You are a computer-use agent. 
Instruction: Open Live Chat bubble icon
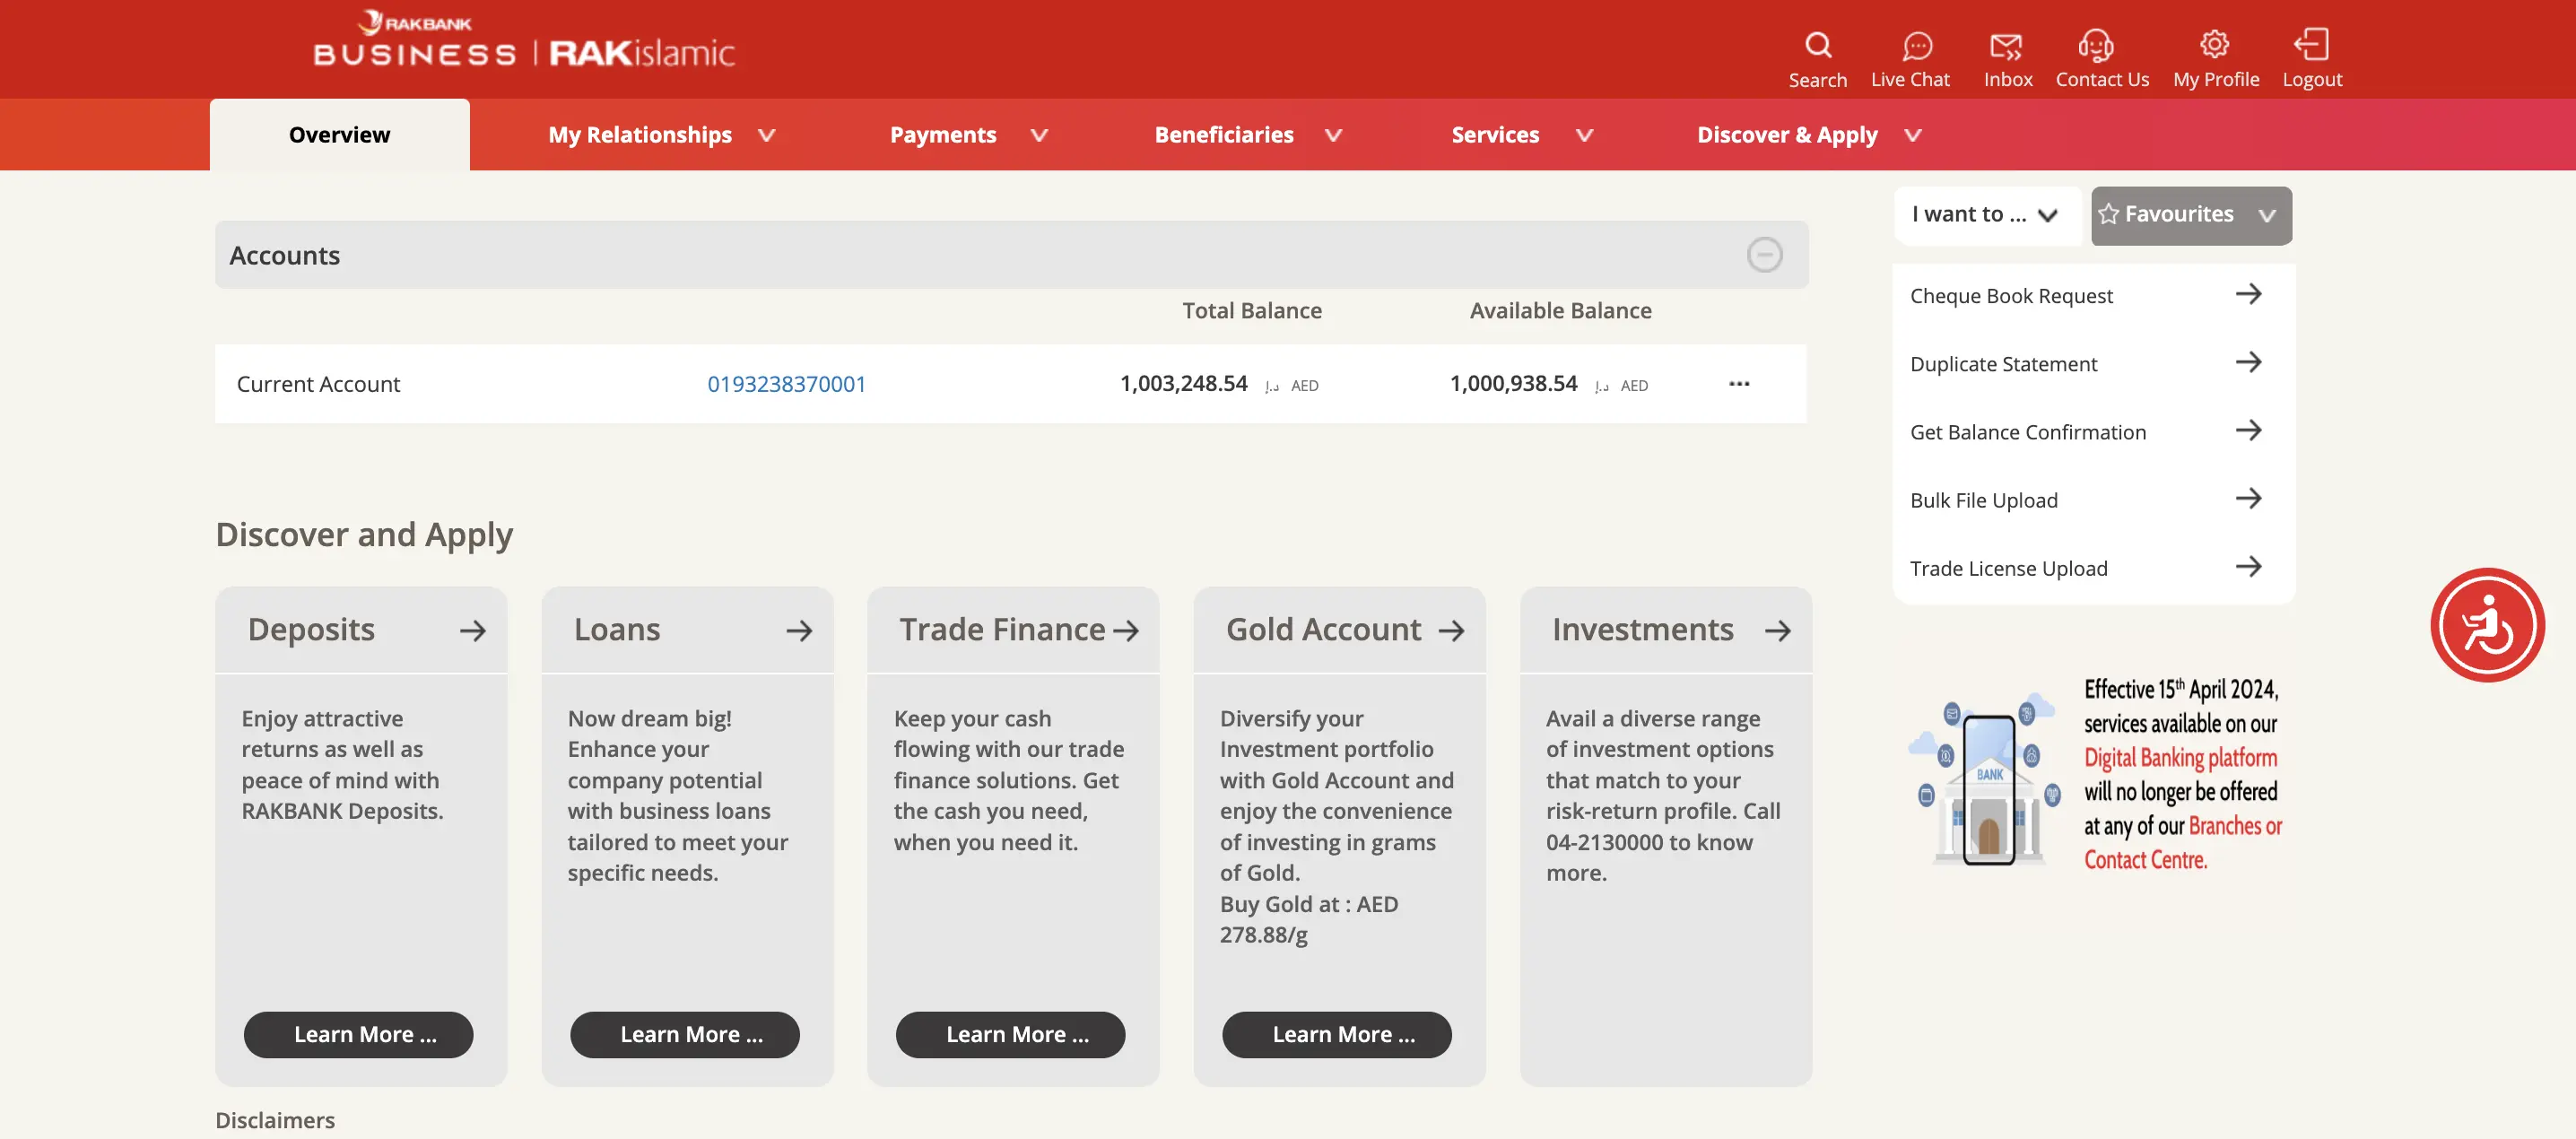[x=1915, y=46]
